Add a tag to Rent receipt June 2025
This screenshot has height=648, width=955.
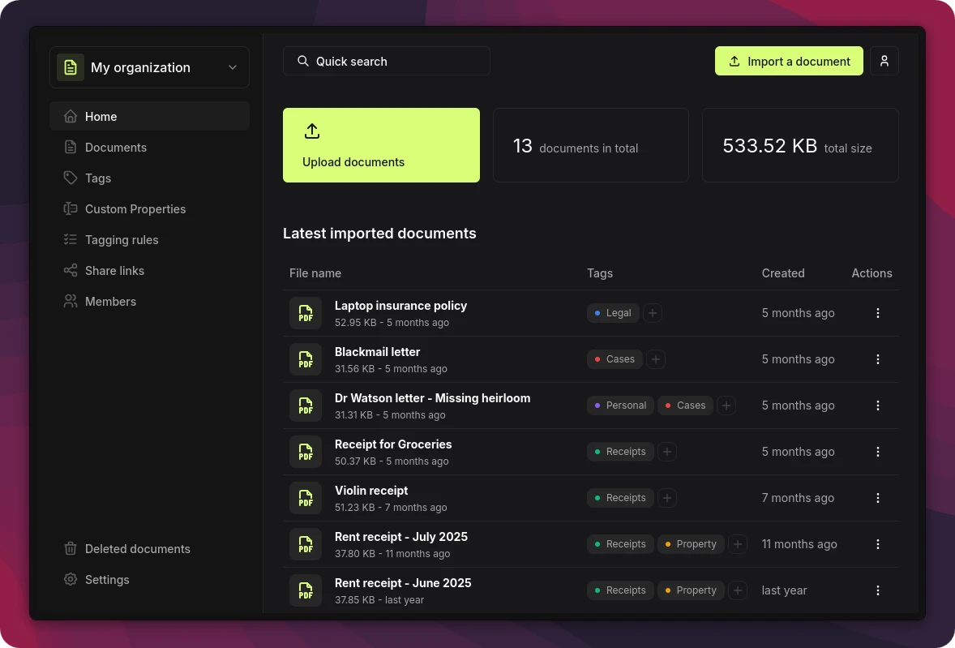point(738,590)
